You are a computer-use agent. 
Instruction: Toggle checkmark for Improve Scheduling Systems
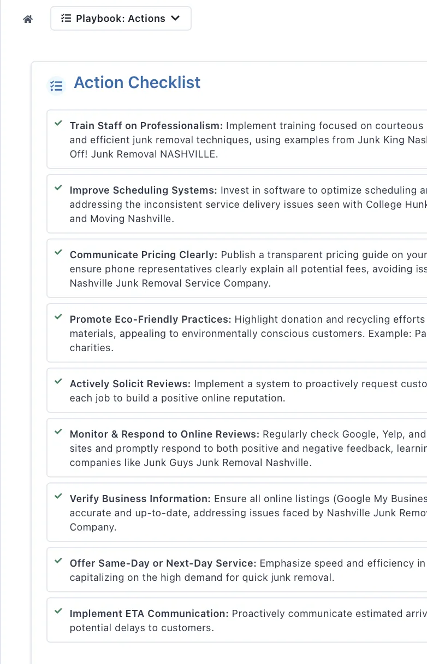[58, 189]
